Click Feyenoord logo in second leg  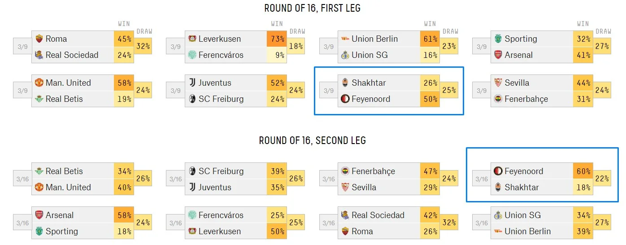[498, 171]
